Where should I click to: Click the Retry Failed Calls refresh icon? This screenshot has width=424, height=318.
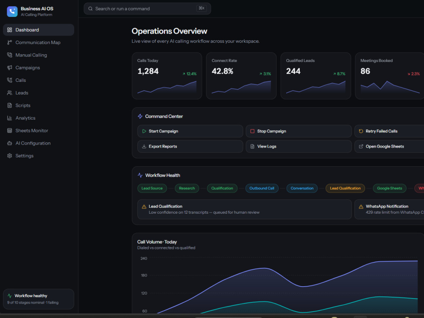(361, 131)
